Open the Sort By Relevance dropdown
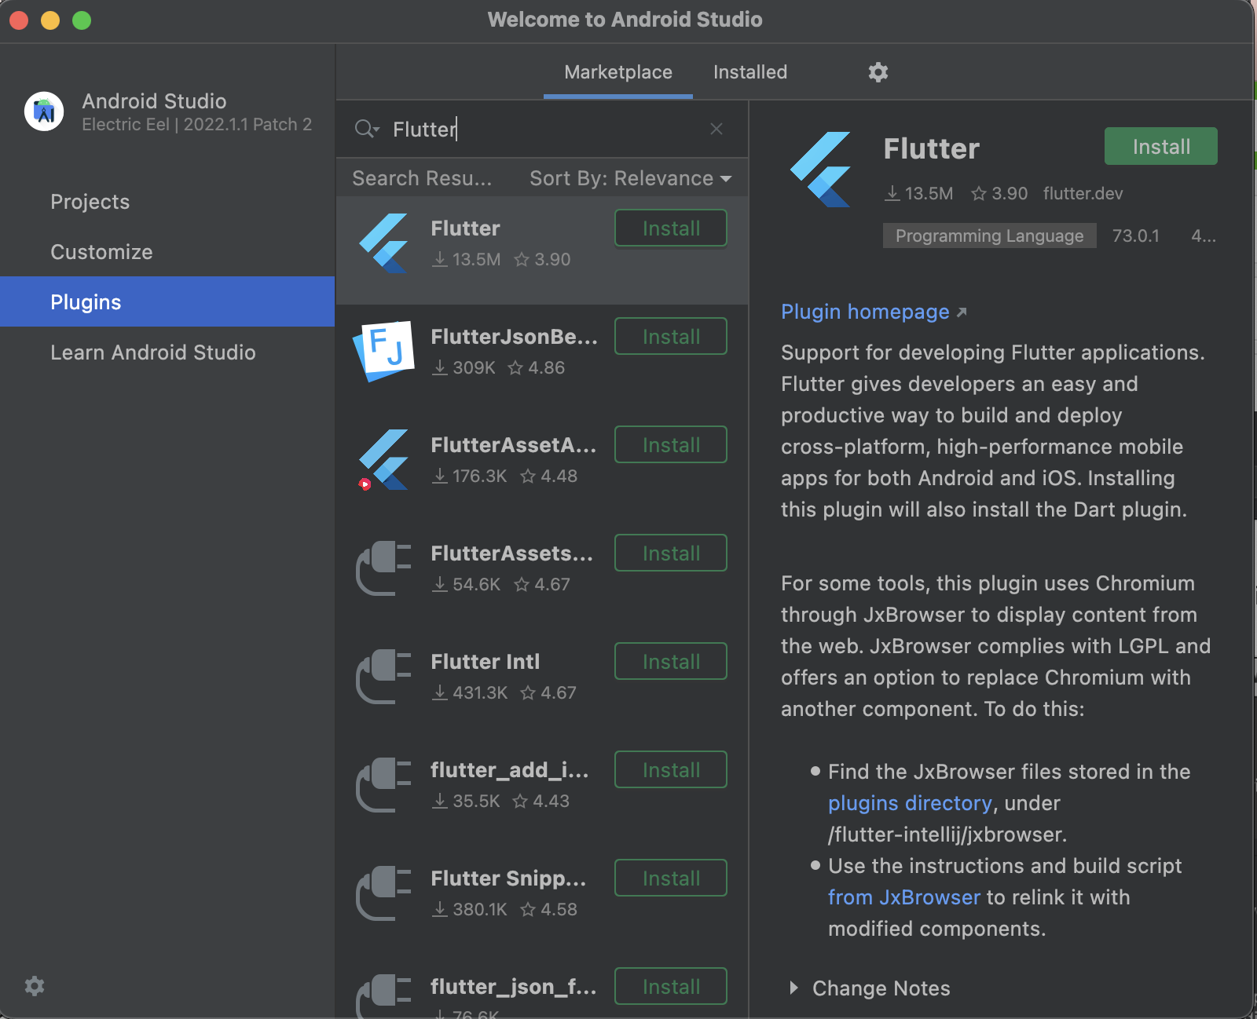This screenshot has height=1019, width=1257. coord(630,178)
